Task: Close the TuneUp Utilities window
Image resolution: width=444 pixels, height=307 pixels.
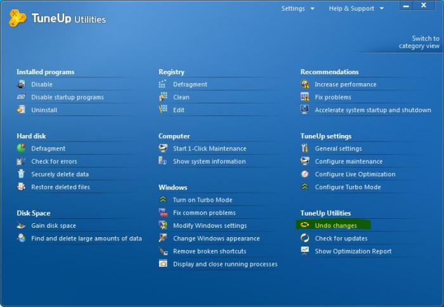Action: pyautogui.click(x=424, y=5)
